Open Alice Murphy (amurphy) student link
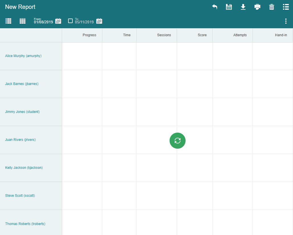 (x=23, y=56)
